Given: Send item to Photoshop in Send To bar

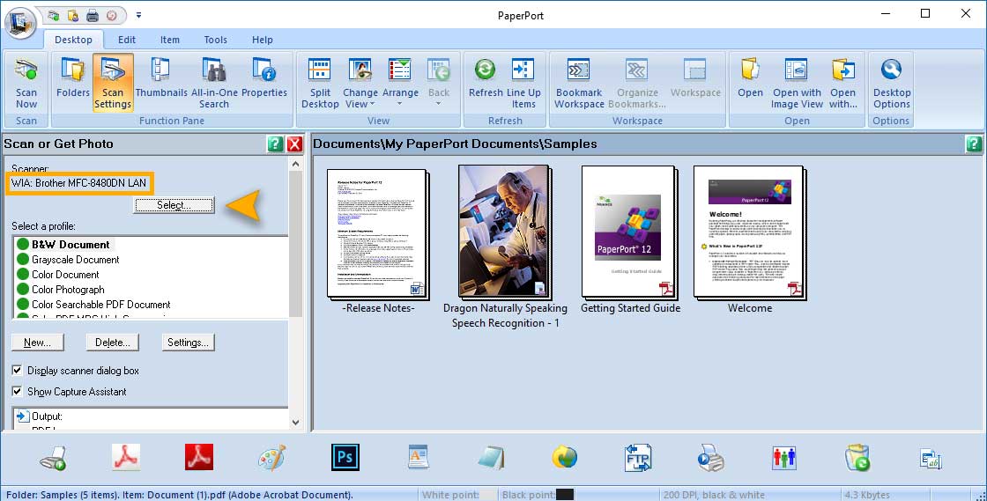Looking at the screenshot, I should [x=345, y=457].
